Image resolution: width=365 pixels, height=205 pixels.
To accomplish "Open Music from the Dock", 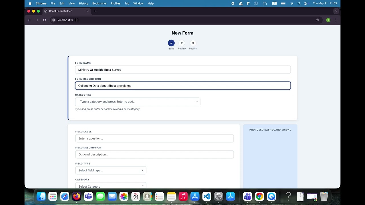I will click(183, 196).
